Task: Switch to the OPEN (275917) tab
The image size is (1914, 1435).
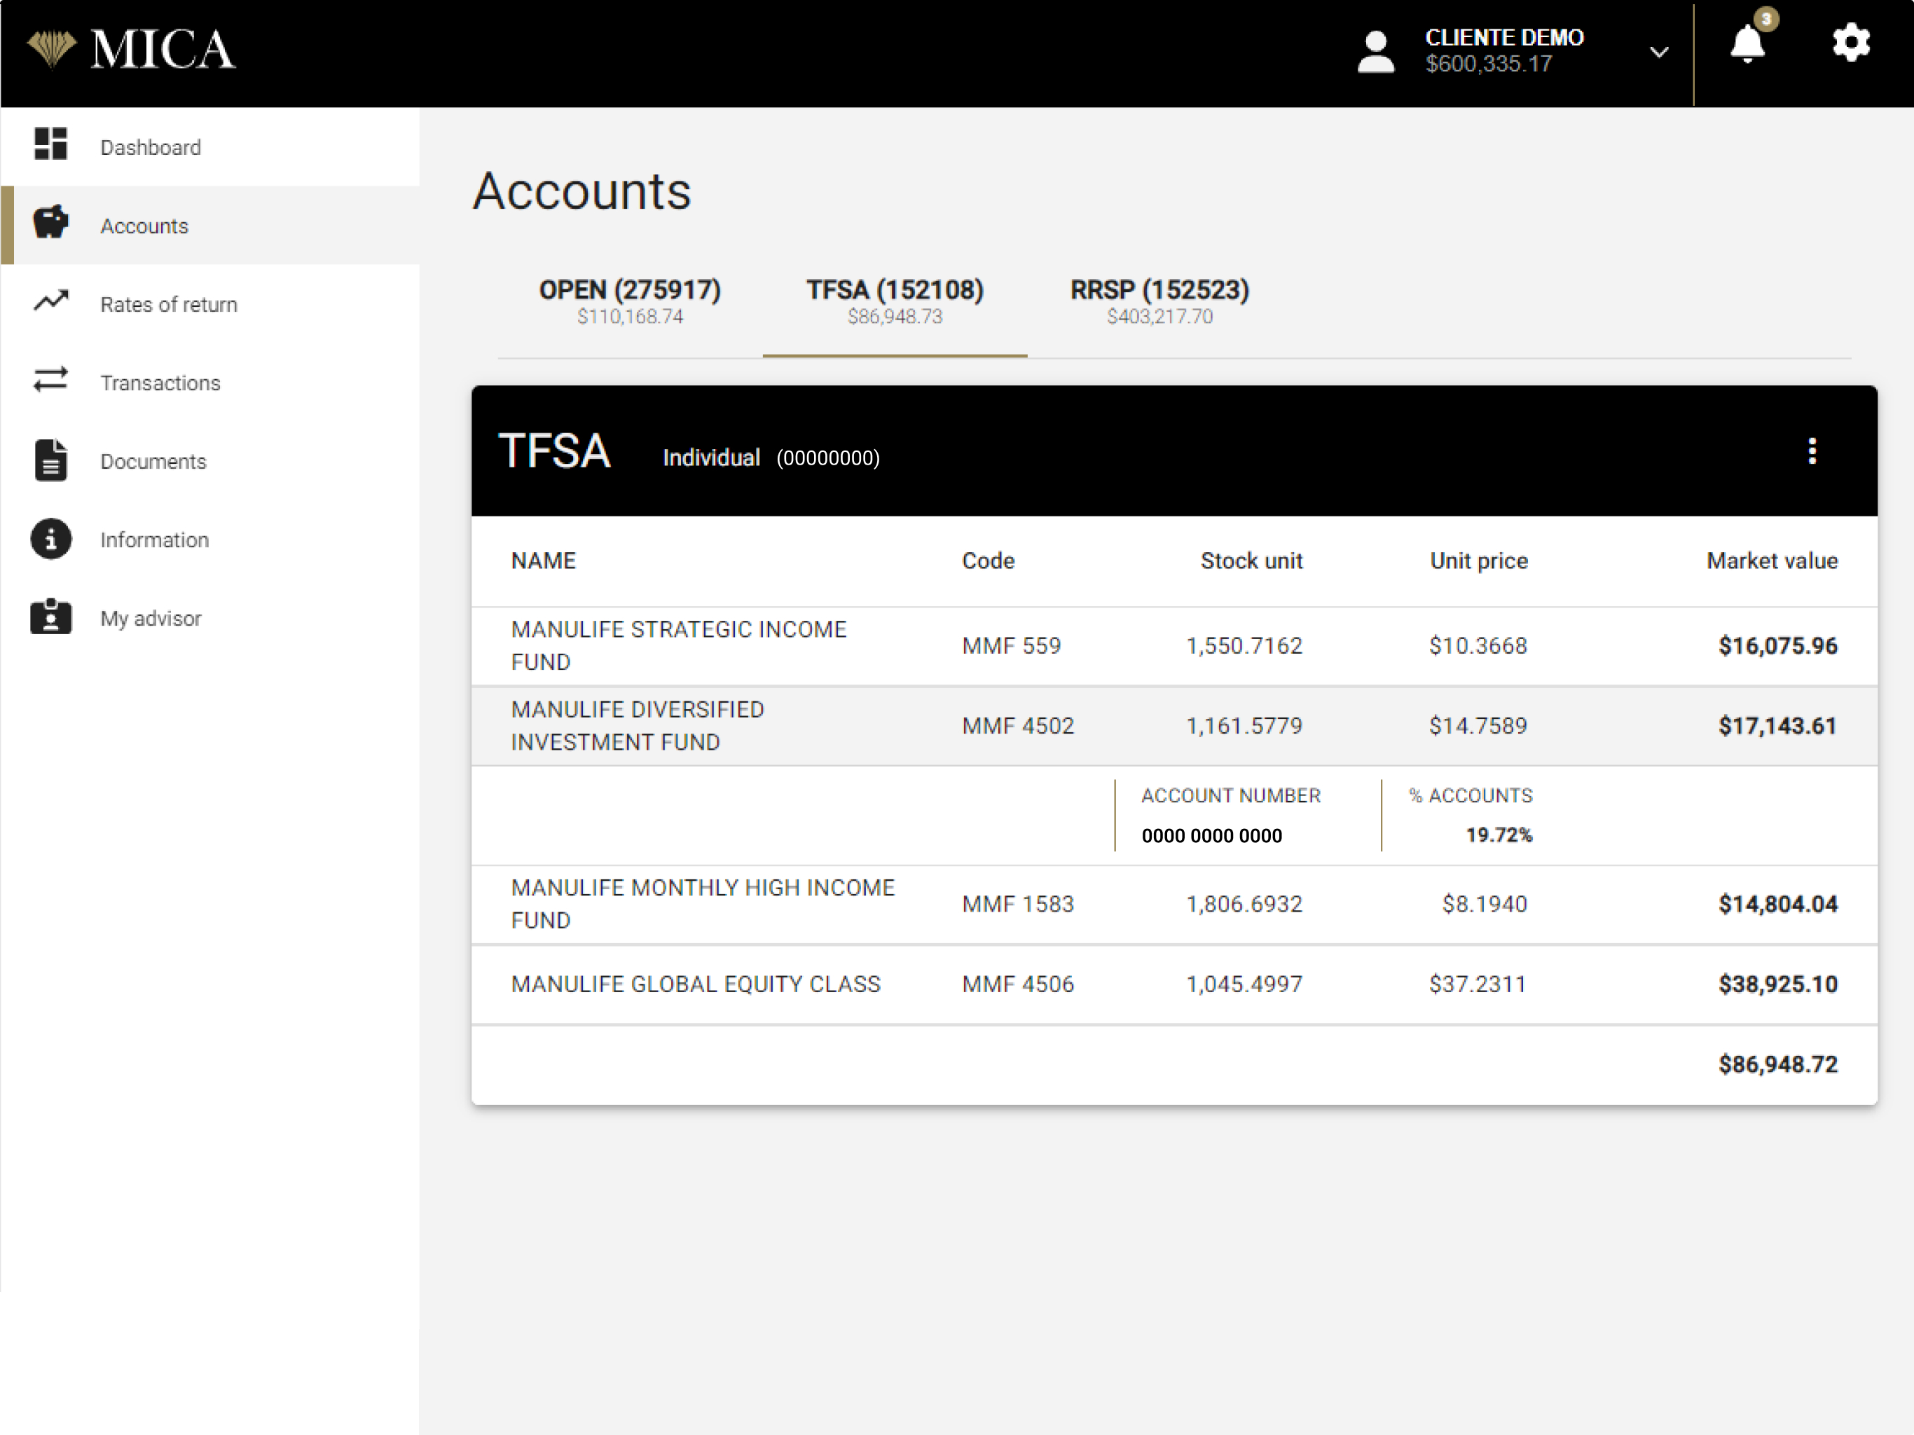Action: pyautogui.click(x=630, y=302)
